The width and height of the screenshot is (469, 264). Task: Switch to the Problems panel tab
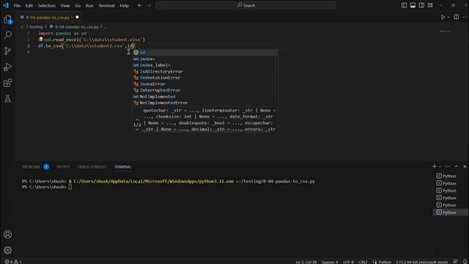[x=31, y=167]
